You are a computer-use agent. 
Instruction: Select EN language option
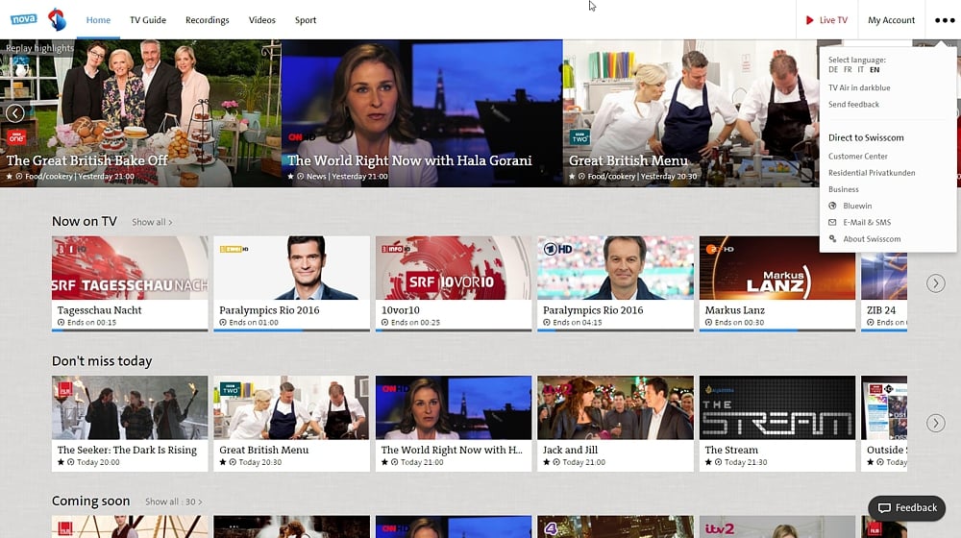[875, 70]
